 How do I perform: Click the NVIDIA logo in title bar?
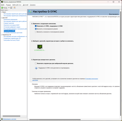pyautogui.click(x=2, y=2)
